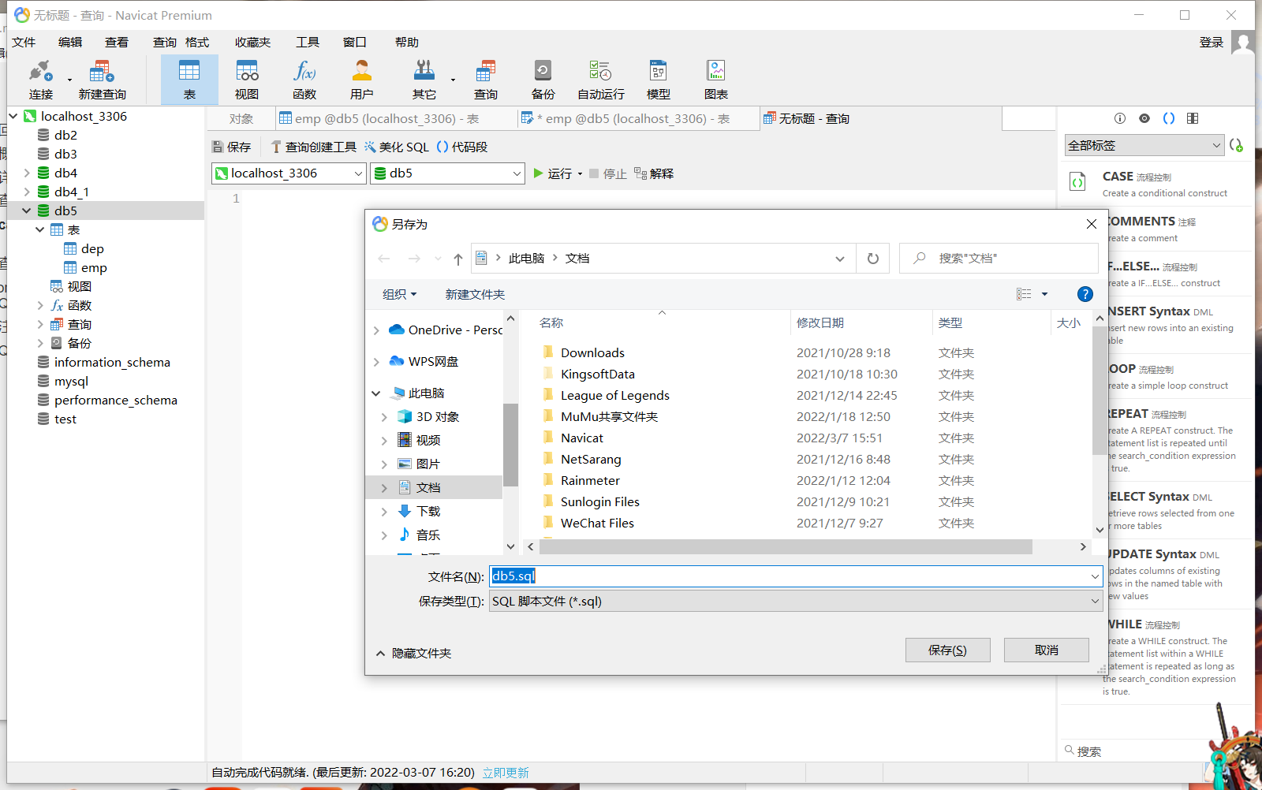This screenshot has height=790, width=1262.
Task: Click 美化 SQL beautify tool
Action: (x=396, y=147)
